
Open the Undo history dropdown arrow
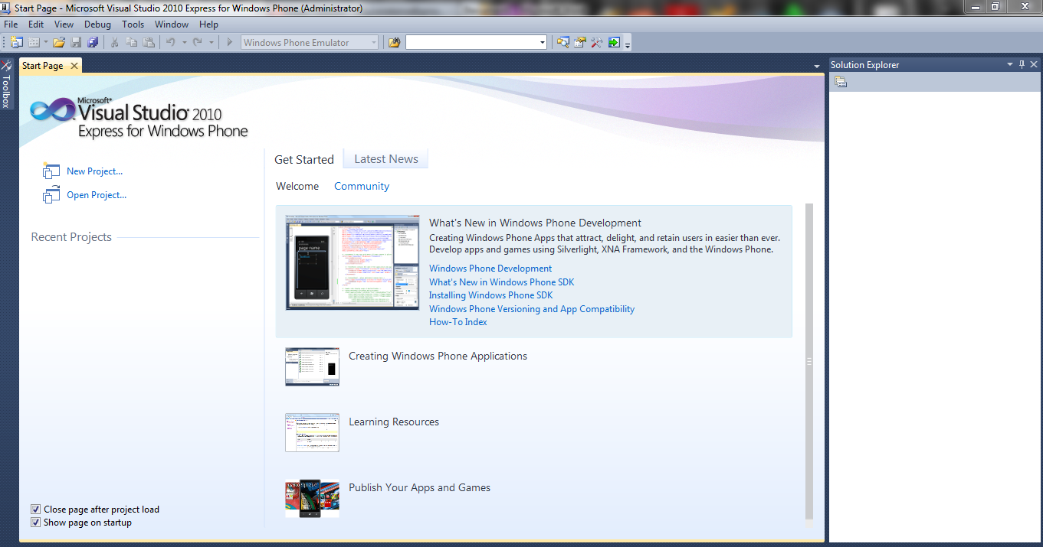click(x=184, y=43)
